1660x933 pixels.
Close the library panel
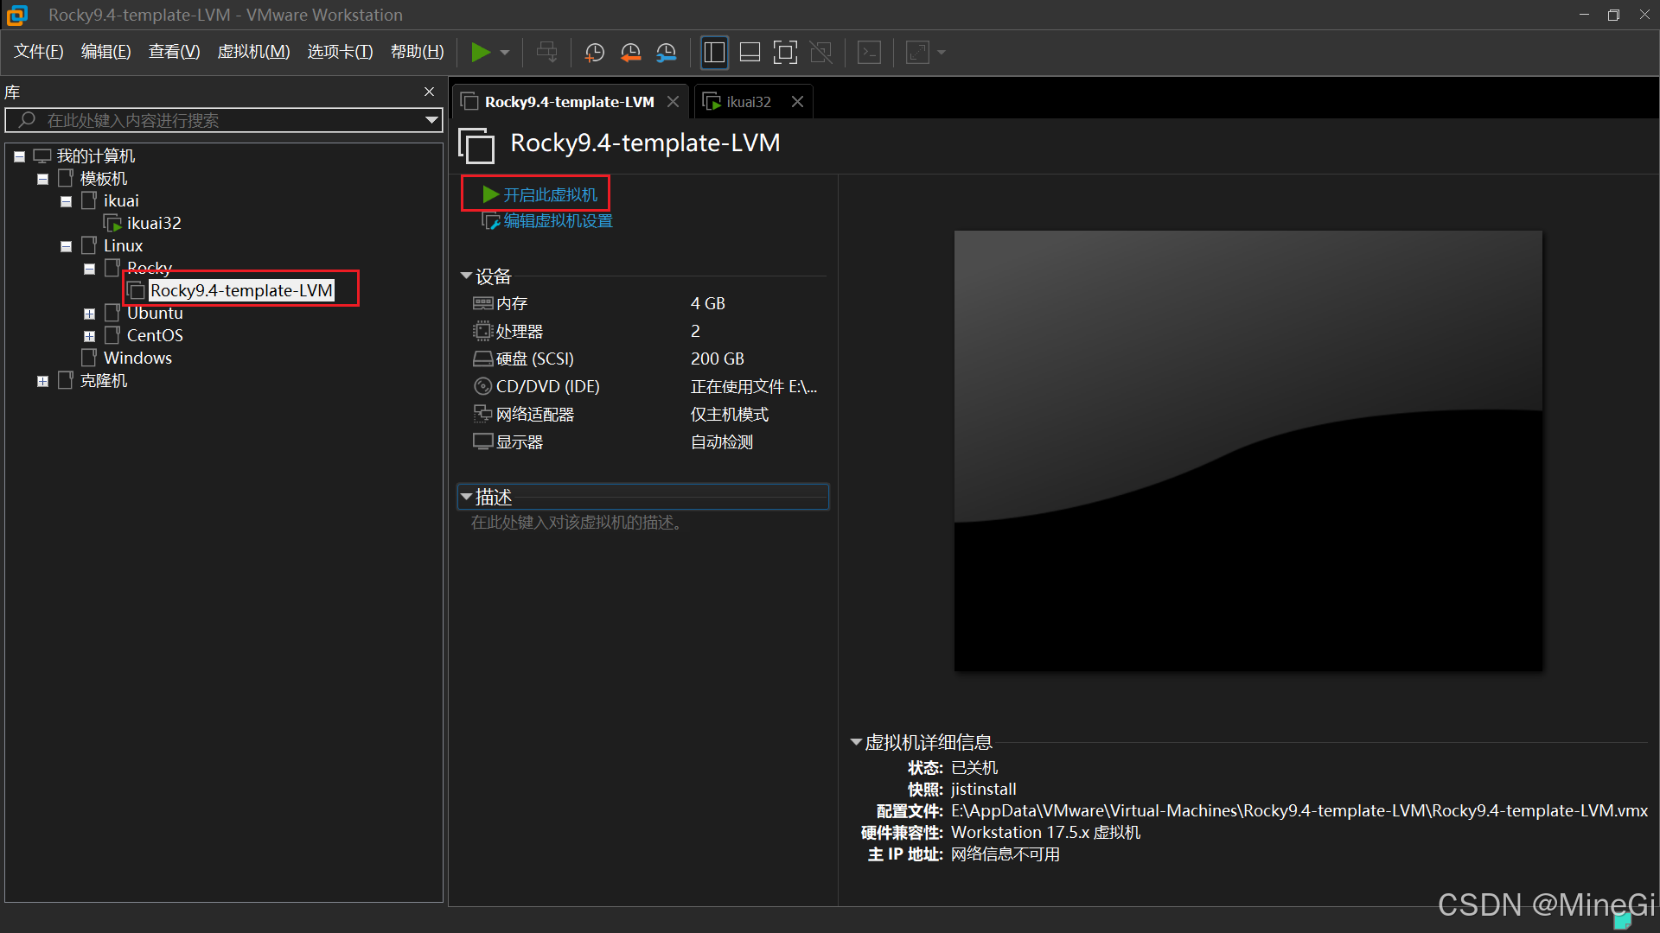pos(429,92)
